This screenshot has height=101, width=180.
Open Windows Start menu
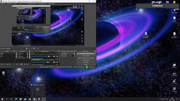point(2,99)
